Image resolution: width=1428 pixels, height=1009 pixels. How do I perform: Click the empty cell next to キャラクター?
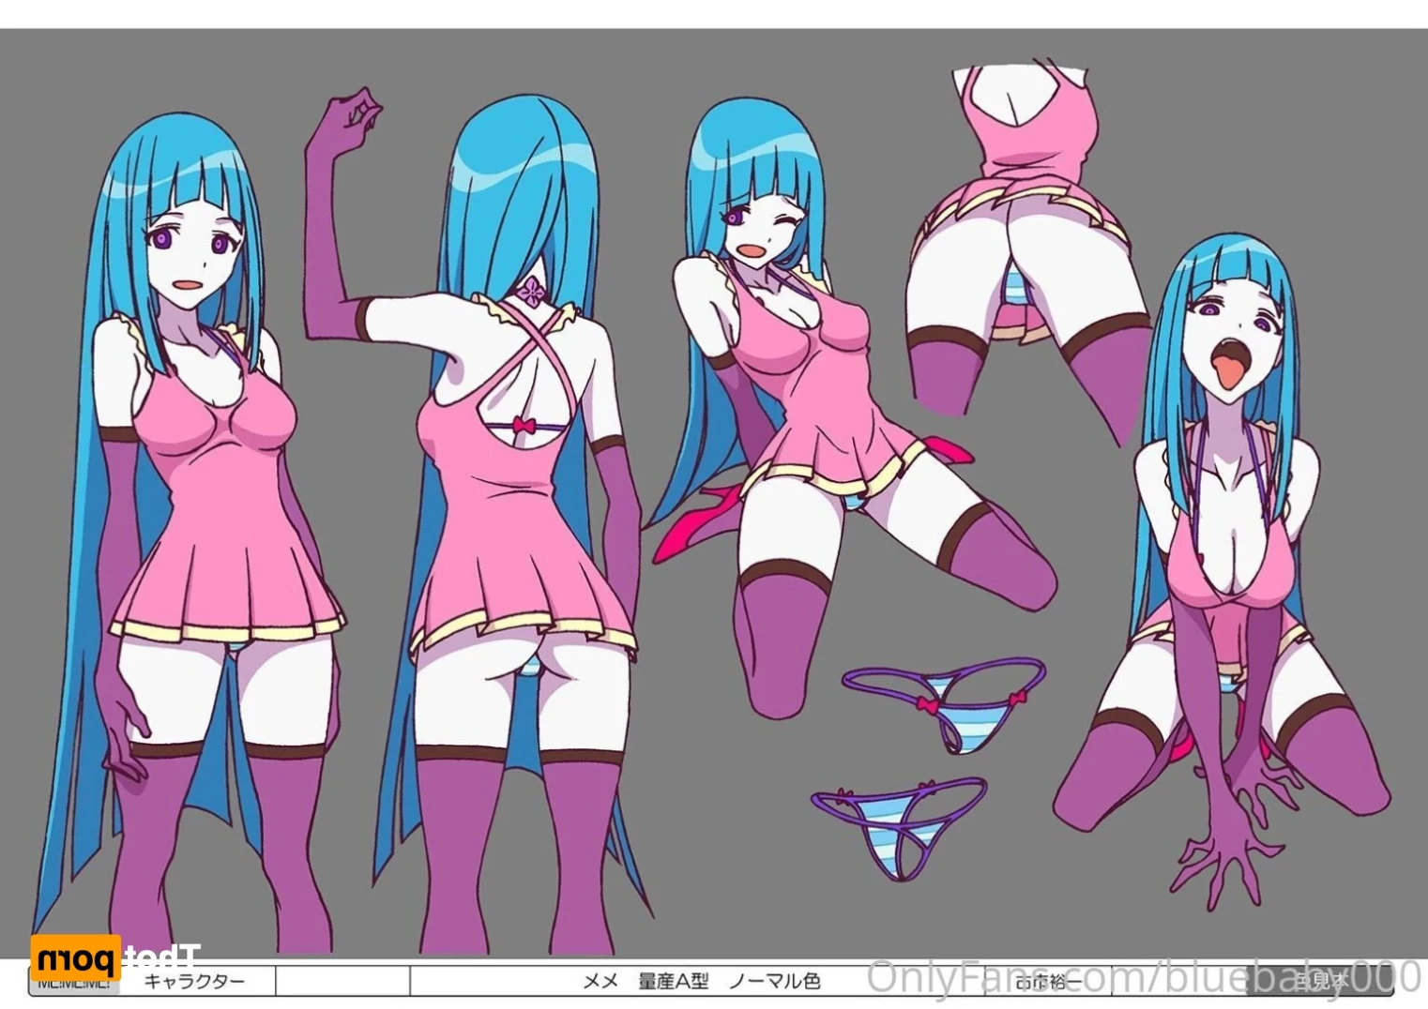coord(342,982)
